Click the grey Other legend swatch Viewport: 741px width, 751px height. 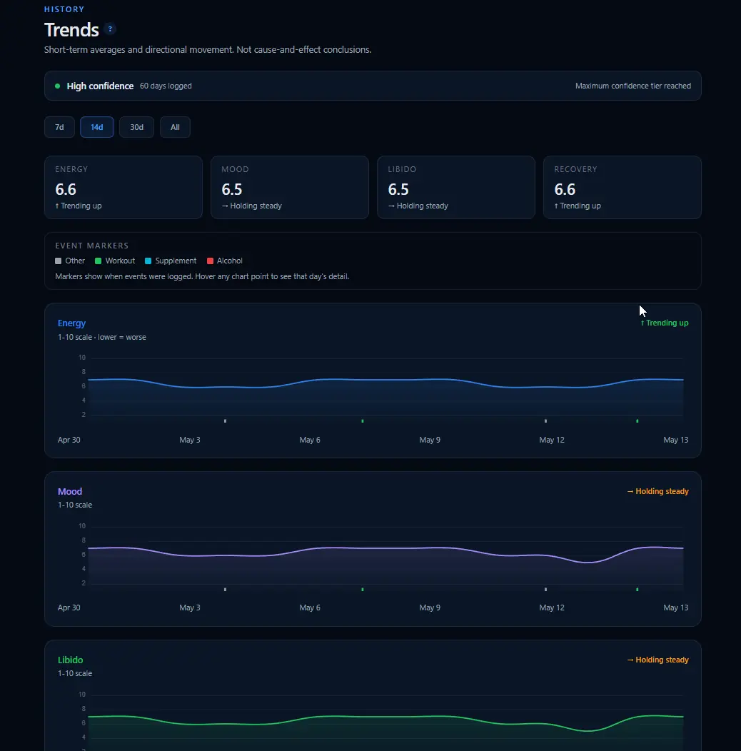(x=59, y=261)
